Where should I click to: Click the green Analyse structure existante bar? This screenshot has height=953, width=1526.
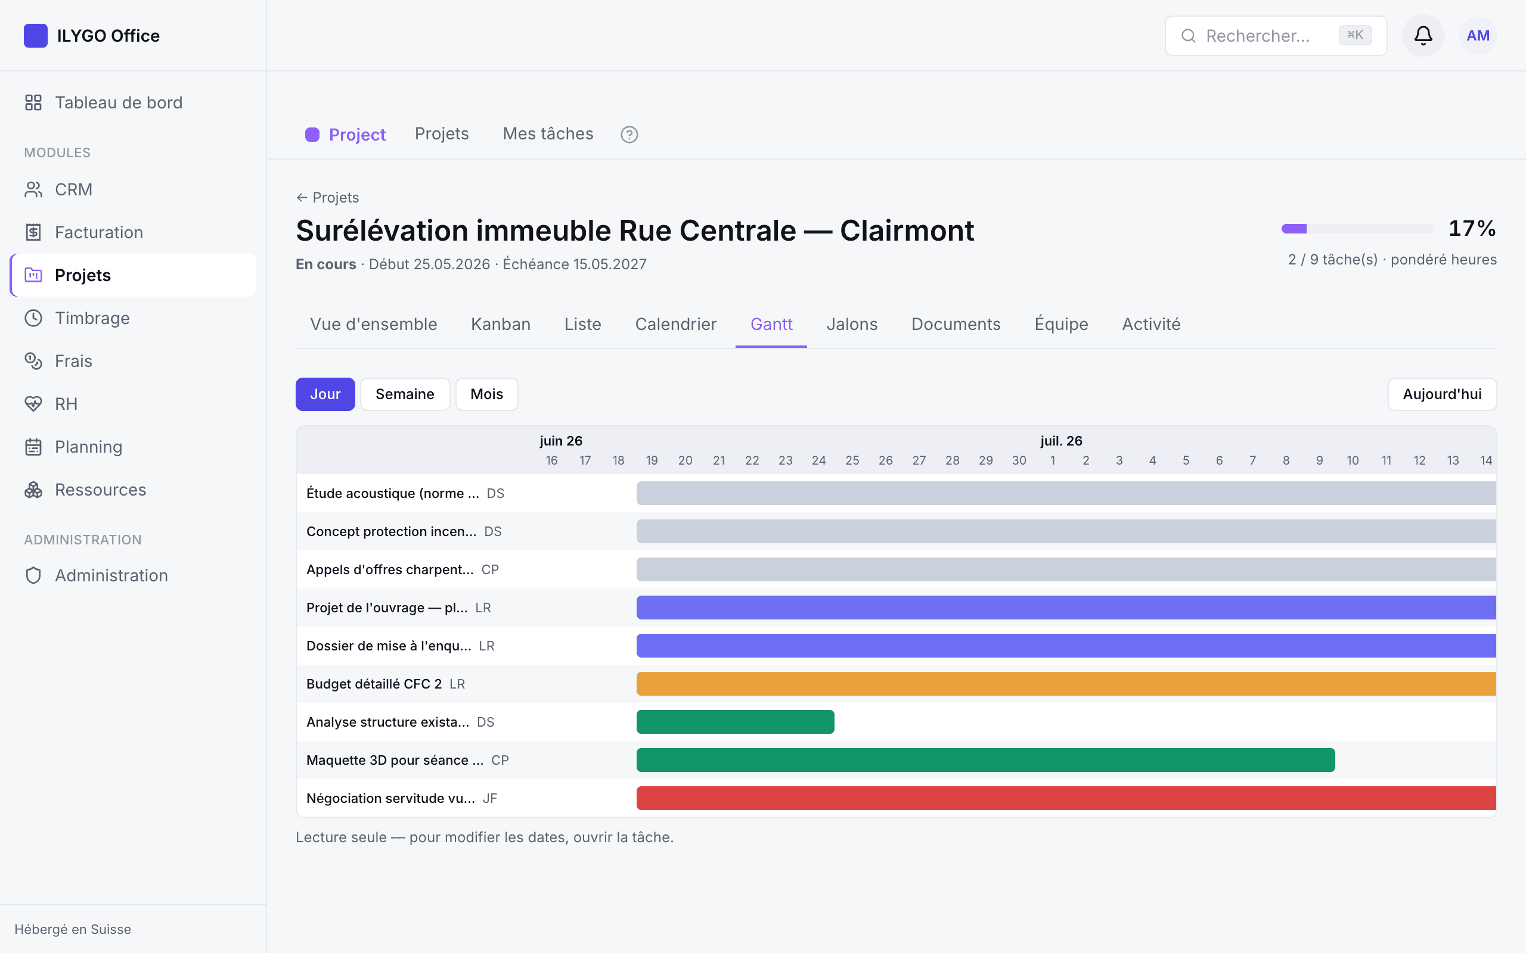click(735, 722)
